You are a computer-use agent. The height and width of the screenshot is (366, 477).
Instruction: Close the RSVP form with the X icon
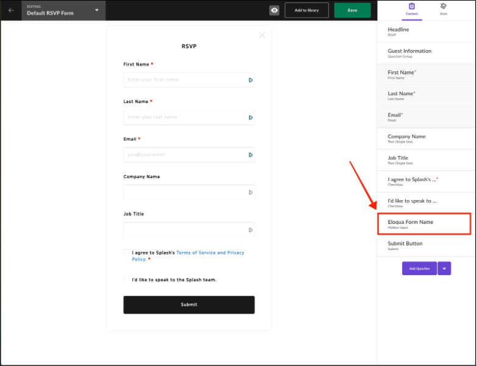(x=262, y=35)
